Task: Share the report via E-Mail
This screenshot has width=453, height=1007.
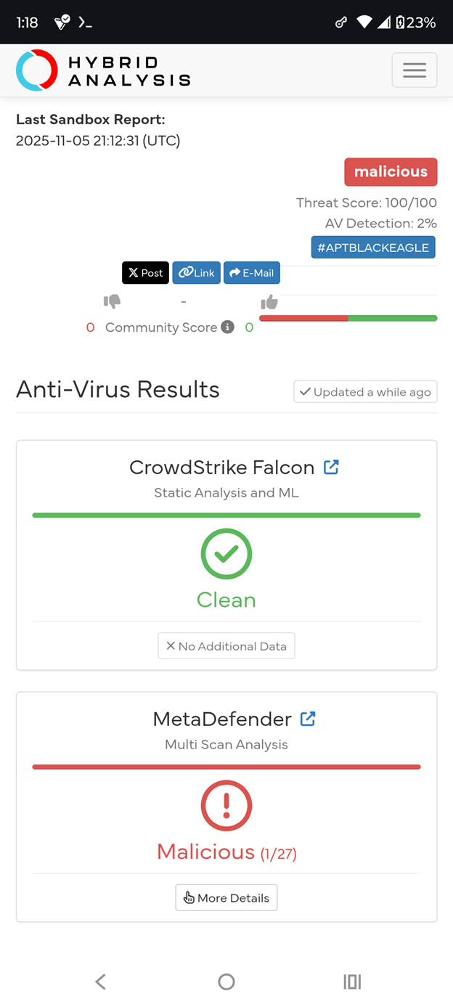Action: coord(251,273)
